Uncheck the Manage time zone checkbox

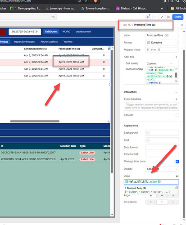177,162
